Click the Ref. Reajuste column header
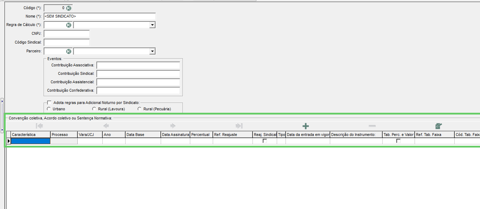This screenshot has height=209, width=480. pyautogui.click(x=233, y=135)
